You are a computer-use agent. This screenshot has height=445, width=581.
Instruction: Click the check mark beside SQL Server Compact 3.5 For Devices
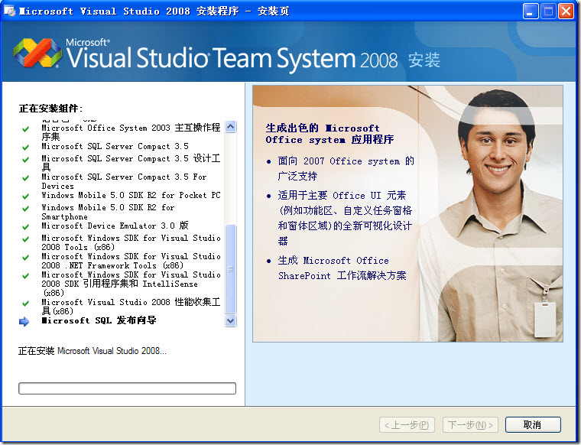point(25,178)
